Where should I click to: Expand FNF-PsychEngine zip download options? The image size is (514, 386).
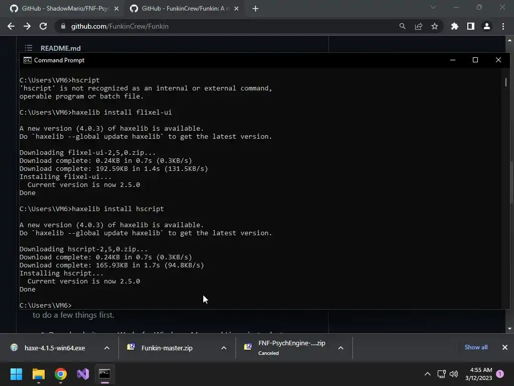click(341, 348)
